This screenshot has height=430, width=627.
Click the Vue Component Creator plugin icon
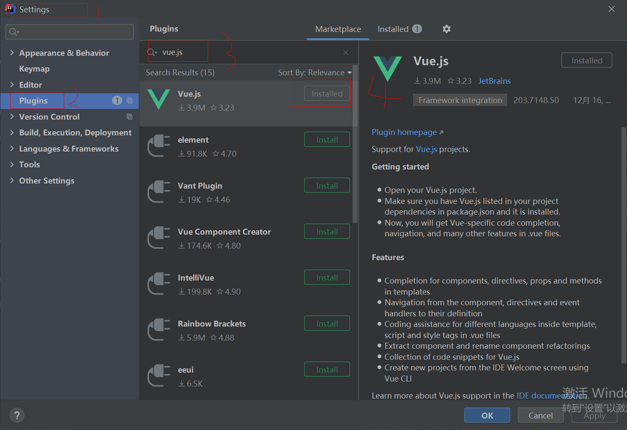point(159,237)
